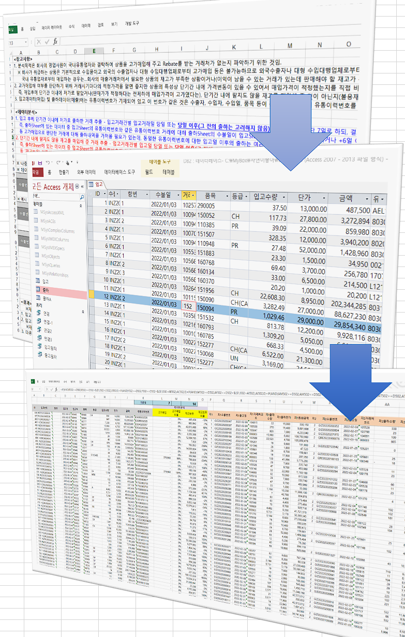
Task: Collapse the Access navigation pane with « button
Action: click(82, 186)
